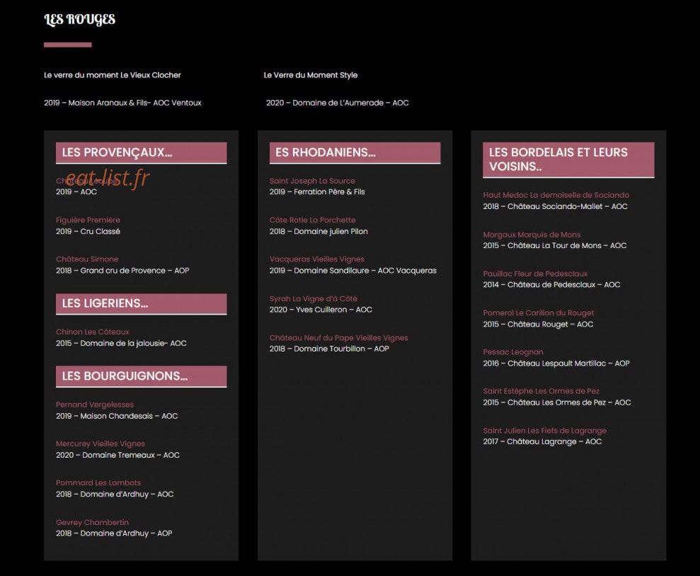Click Le verre du moment Le Vieux Clocher
Viewport: 700px width, 576px height.
113,75
